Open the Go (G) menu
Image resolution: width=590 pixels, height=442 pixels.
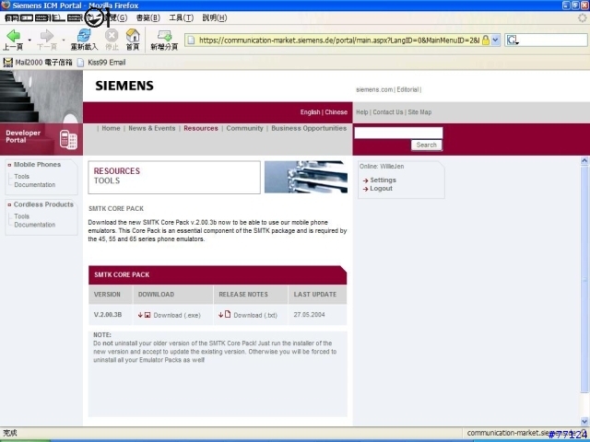pos(115,17)
